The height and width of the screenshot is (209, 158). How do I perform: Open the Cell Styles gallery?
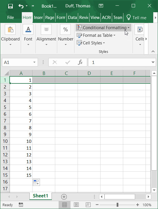click(x=91, y=43)
